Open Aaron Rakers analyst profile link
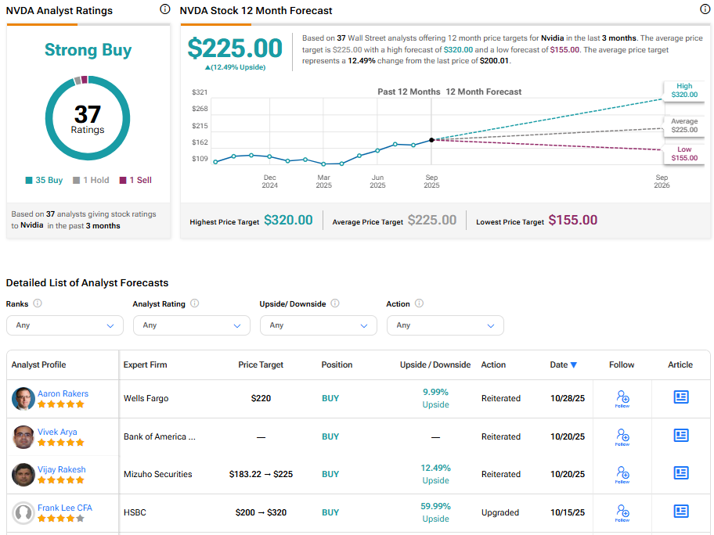 (x=63, y=393)
